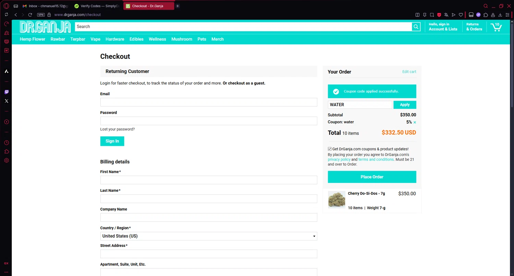This screenshot has width=514, height=276.
Task: Click the DR.GANJA logo
Action: pyautogui.click(x=45, y=27)
